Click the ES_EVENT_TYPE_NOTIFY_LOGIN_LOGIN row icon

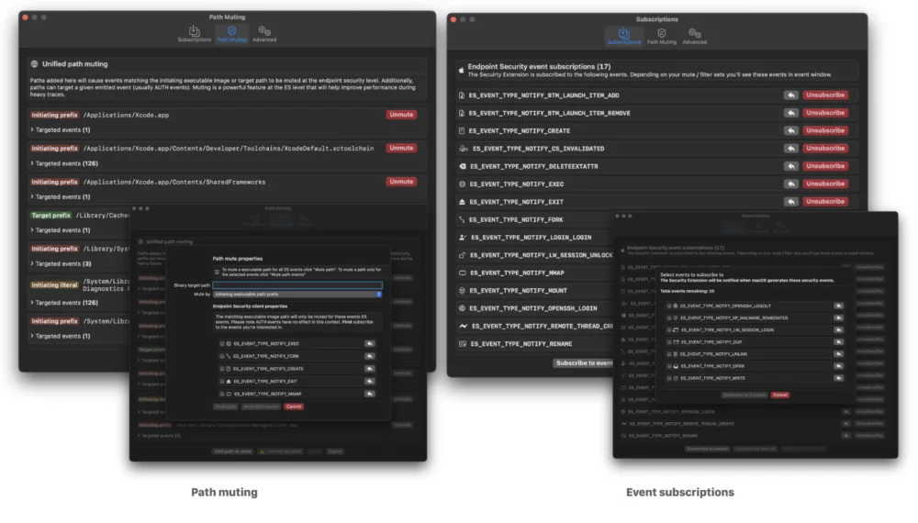(463, 238)
